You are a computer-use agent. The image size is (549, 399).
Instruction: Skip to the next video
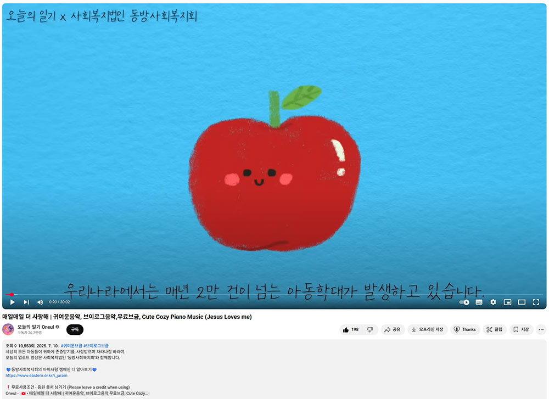(26, 302)
